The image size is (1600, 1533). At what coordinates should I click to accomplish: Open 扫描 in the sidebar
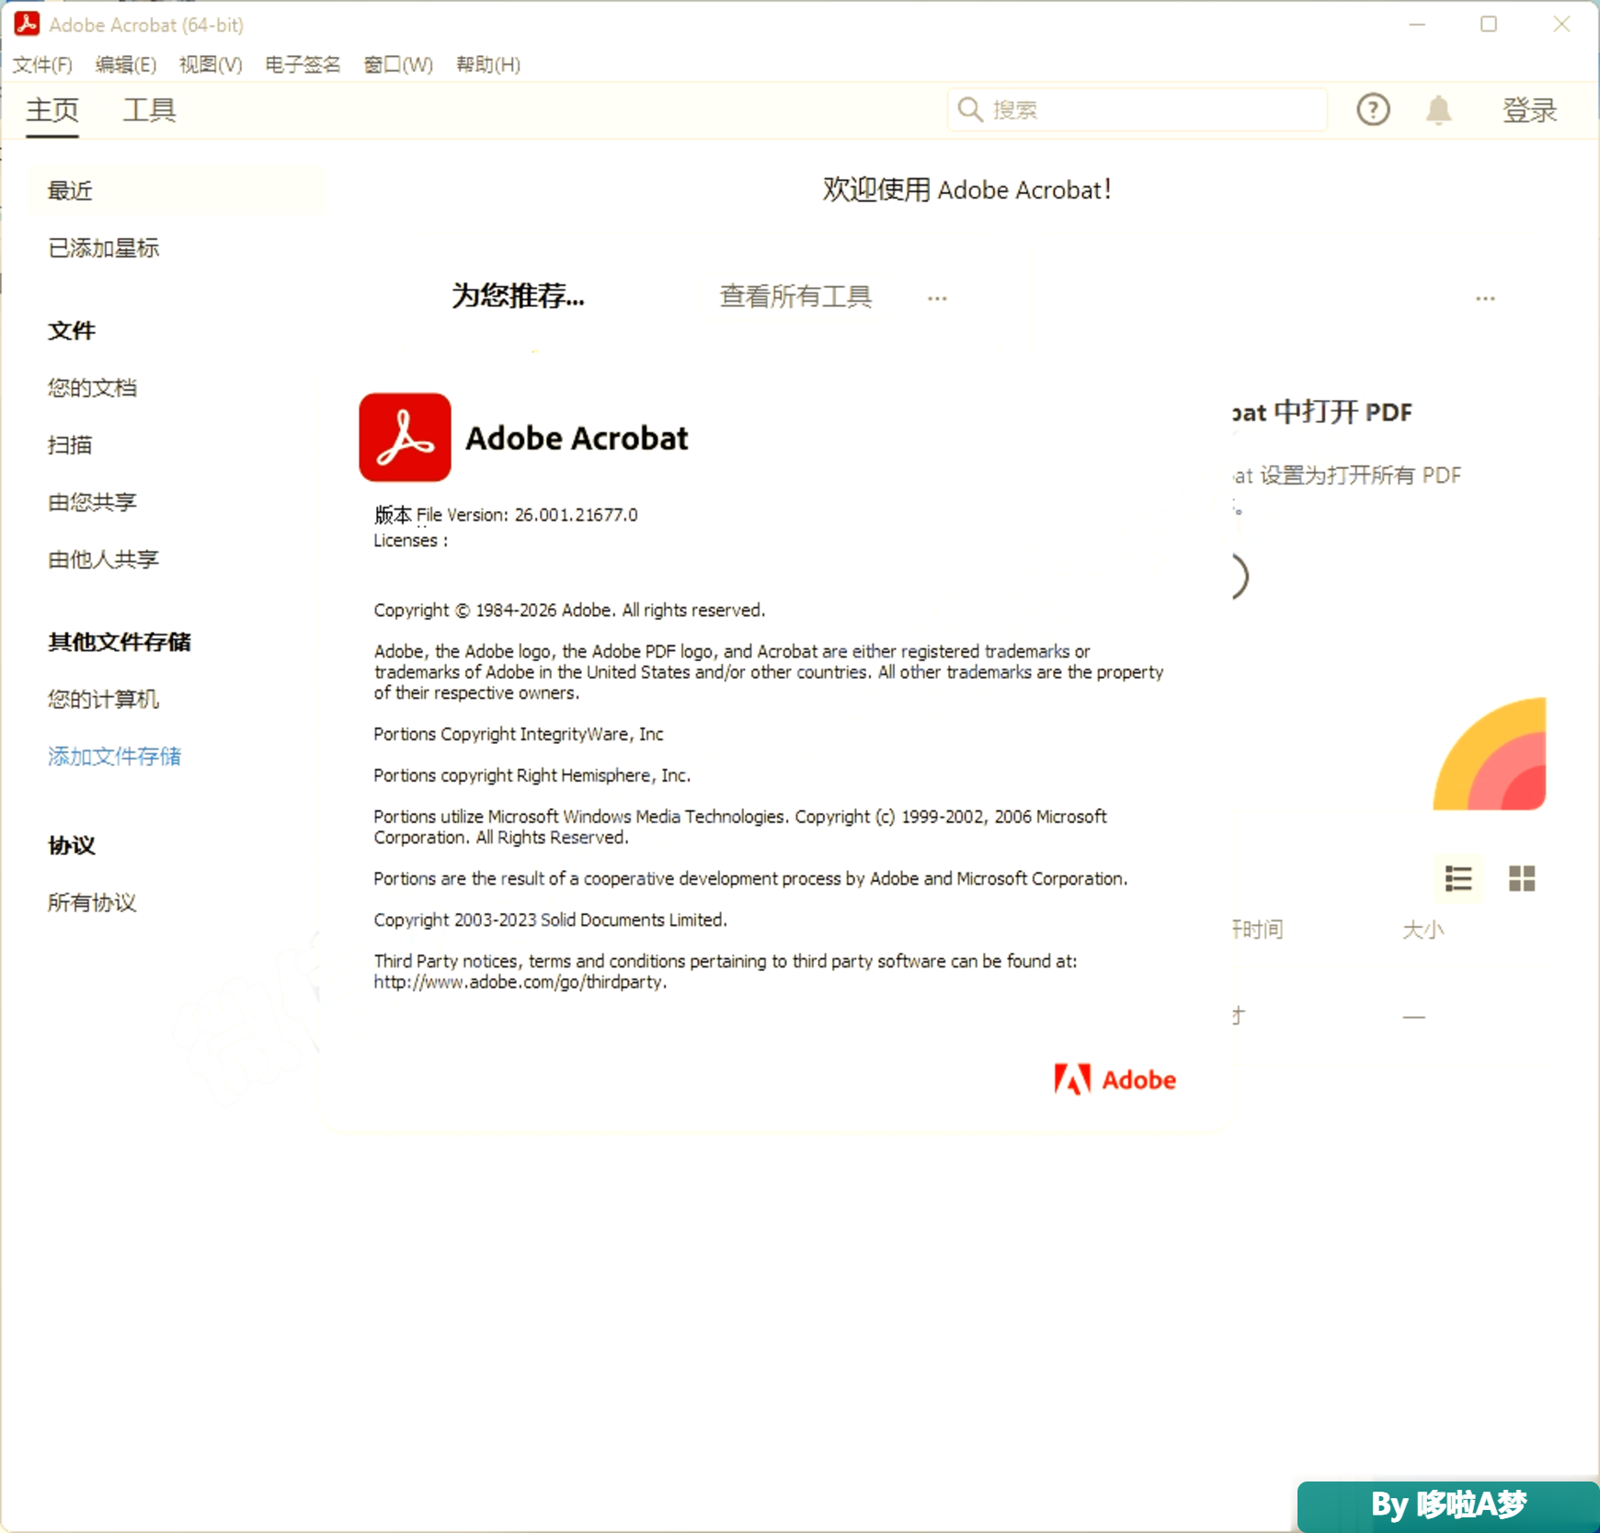point(70,445)
